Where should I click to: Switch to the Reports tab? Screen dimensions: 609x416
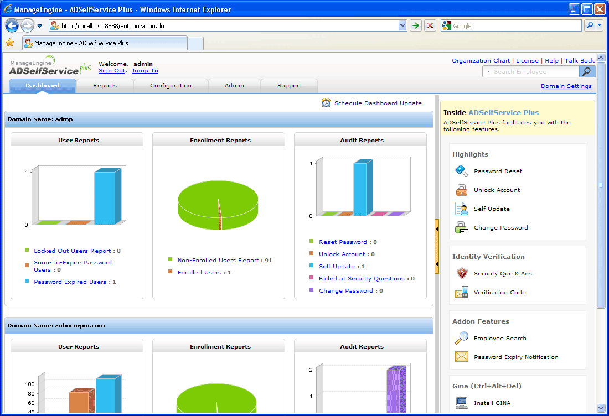105,86
